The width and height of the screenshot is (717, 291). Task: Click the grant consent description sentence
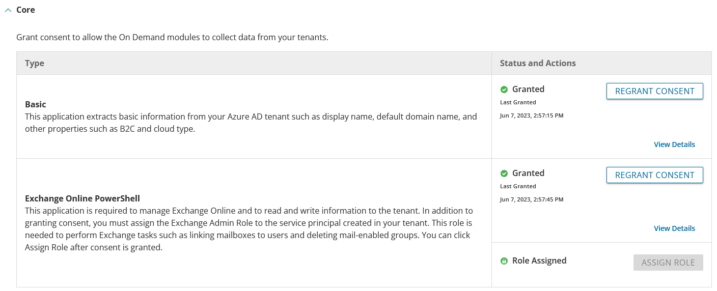[172, 38]
